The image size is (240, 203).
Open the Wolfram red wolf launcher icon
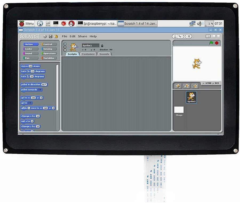pos(71,23)
